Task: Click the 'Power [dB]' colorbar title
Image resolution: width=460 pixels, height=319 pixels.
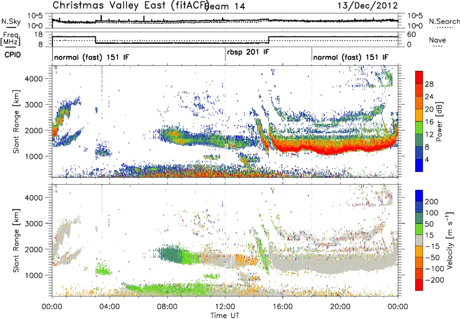Action: 439,121
